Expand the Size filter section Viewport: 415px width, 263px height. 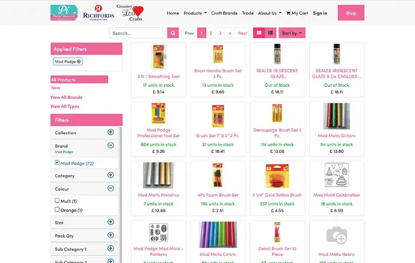[x=111, y=222]
